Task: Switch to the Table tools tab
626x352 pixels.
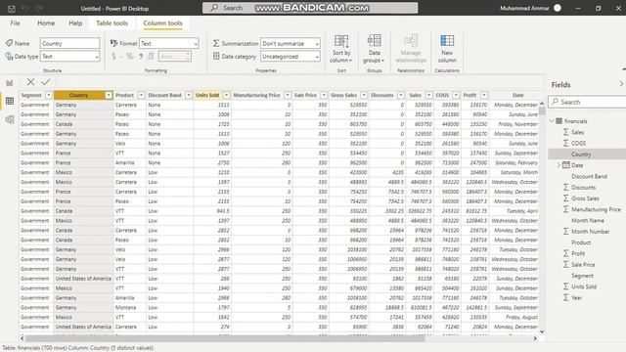Action: 112,23
